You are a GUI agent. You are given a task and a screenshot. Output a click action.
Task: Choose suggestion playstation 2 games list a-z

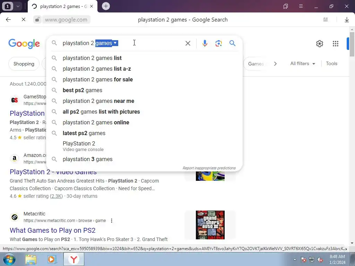(144, 69)
